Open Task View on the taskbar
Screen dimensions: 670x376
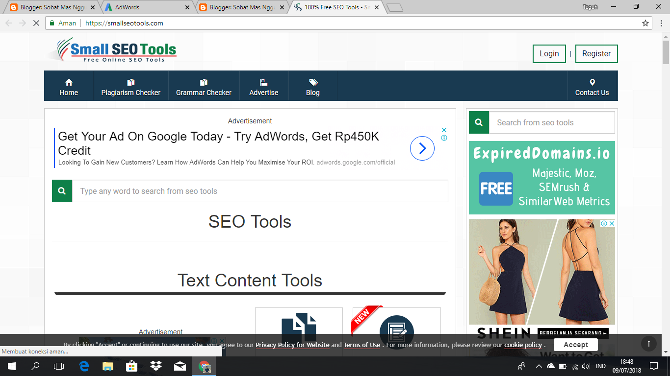pyautogui.click(x=59, y=366)
